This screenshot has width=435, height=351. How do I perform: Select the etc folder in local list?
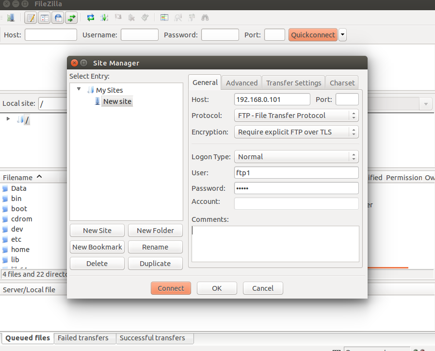pyautogui.click(x=16, y=239)
